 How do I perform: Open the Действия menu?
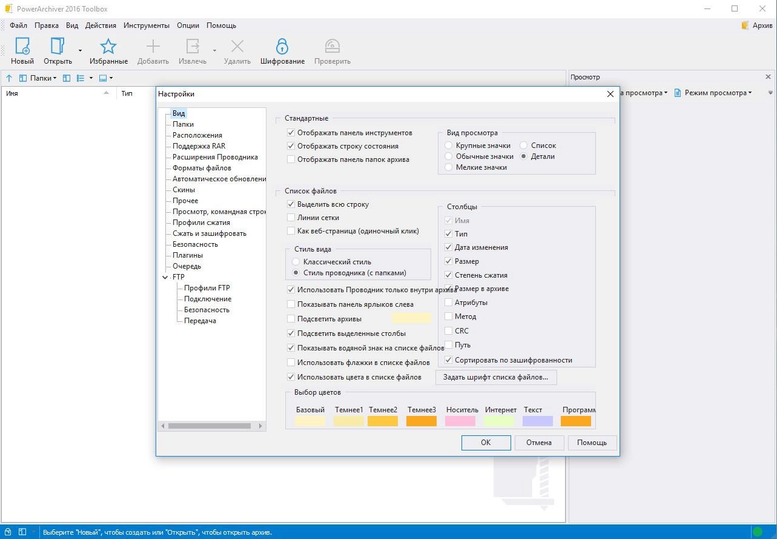[x=101, y=25]
